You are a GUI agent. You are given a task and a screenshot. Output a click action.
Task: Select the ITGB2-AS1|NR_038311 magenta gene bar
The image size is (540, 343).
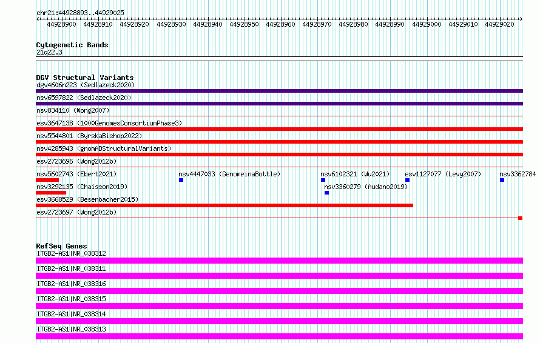[x=279, y=276]
